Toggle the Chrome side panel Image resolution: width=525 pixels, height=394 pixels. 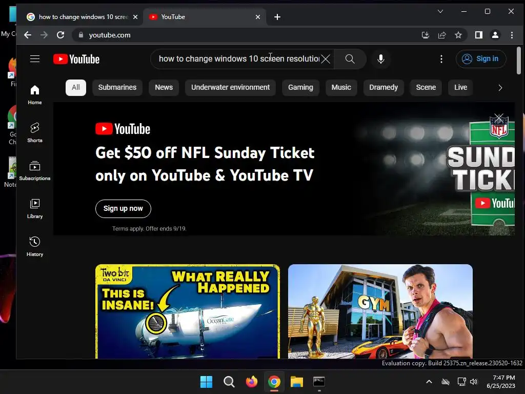[479, 35]
